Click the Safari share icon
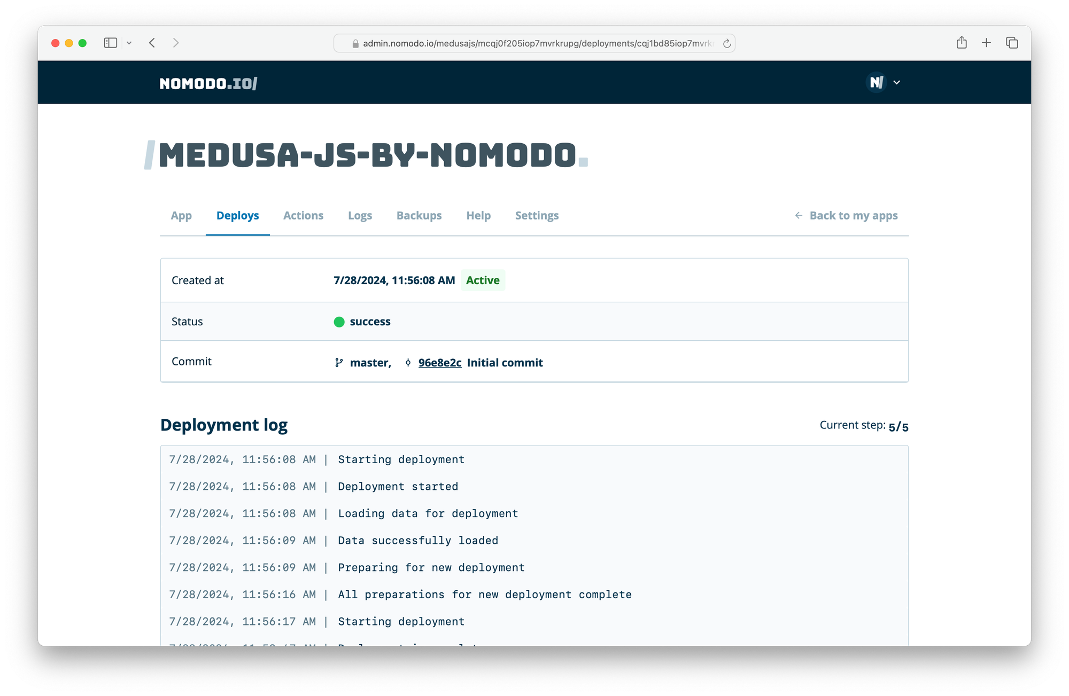Screen dimensions: 1069x696 click(962, 43)
